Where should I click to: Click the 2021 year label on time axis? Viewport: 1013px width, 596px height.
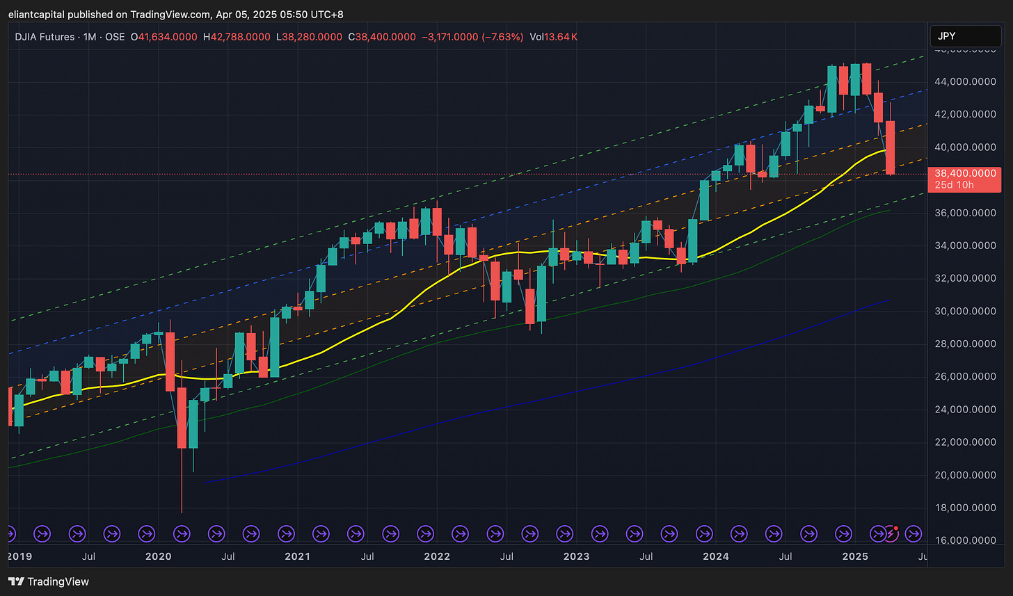[298, 557]
